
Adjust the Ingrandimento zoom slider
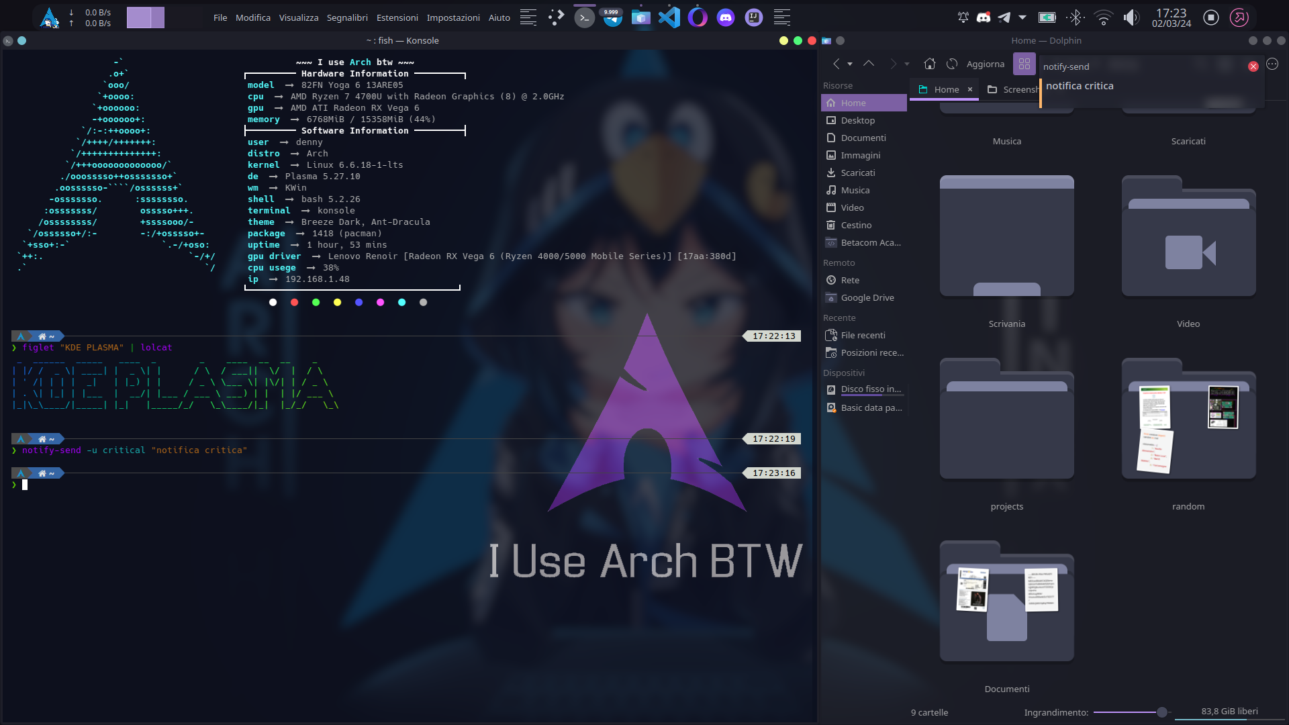tap(1162, 712)
